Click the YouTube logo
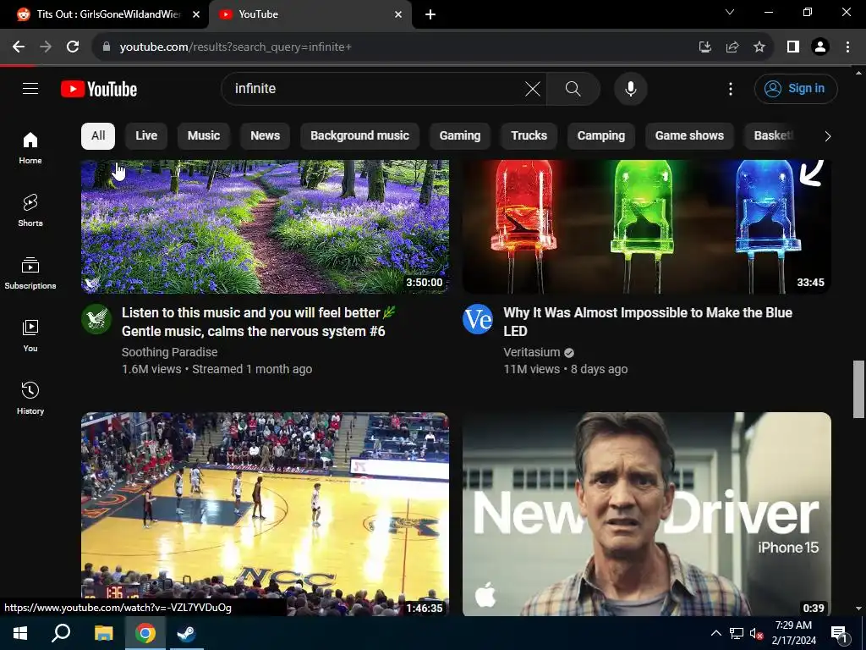This screenshot has width=866, height=650. point(99,89)
